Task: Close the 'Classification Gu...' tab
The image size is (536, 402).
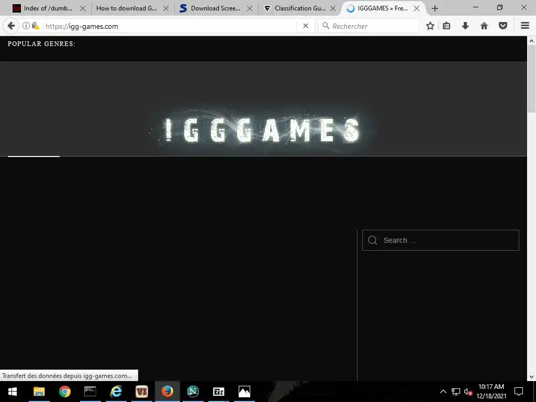Action: 332,8
